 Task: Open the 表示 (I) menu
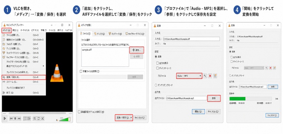[60, 30]
